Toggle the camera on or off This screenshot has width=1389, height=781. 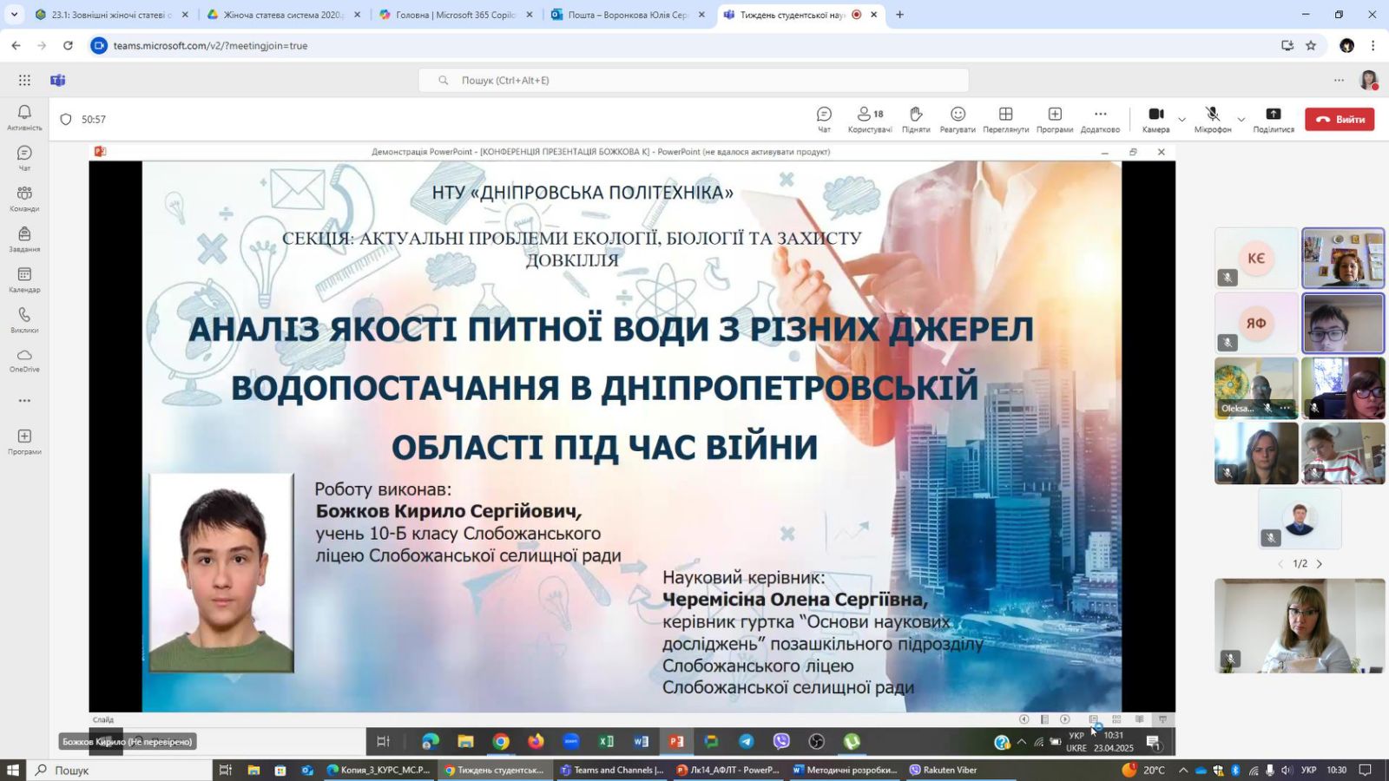(1155, 119)
